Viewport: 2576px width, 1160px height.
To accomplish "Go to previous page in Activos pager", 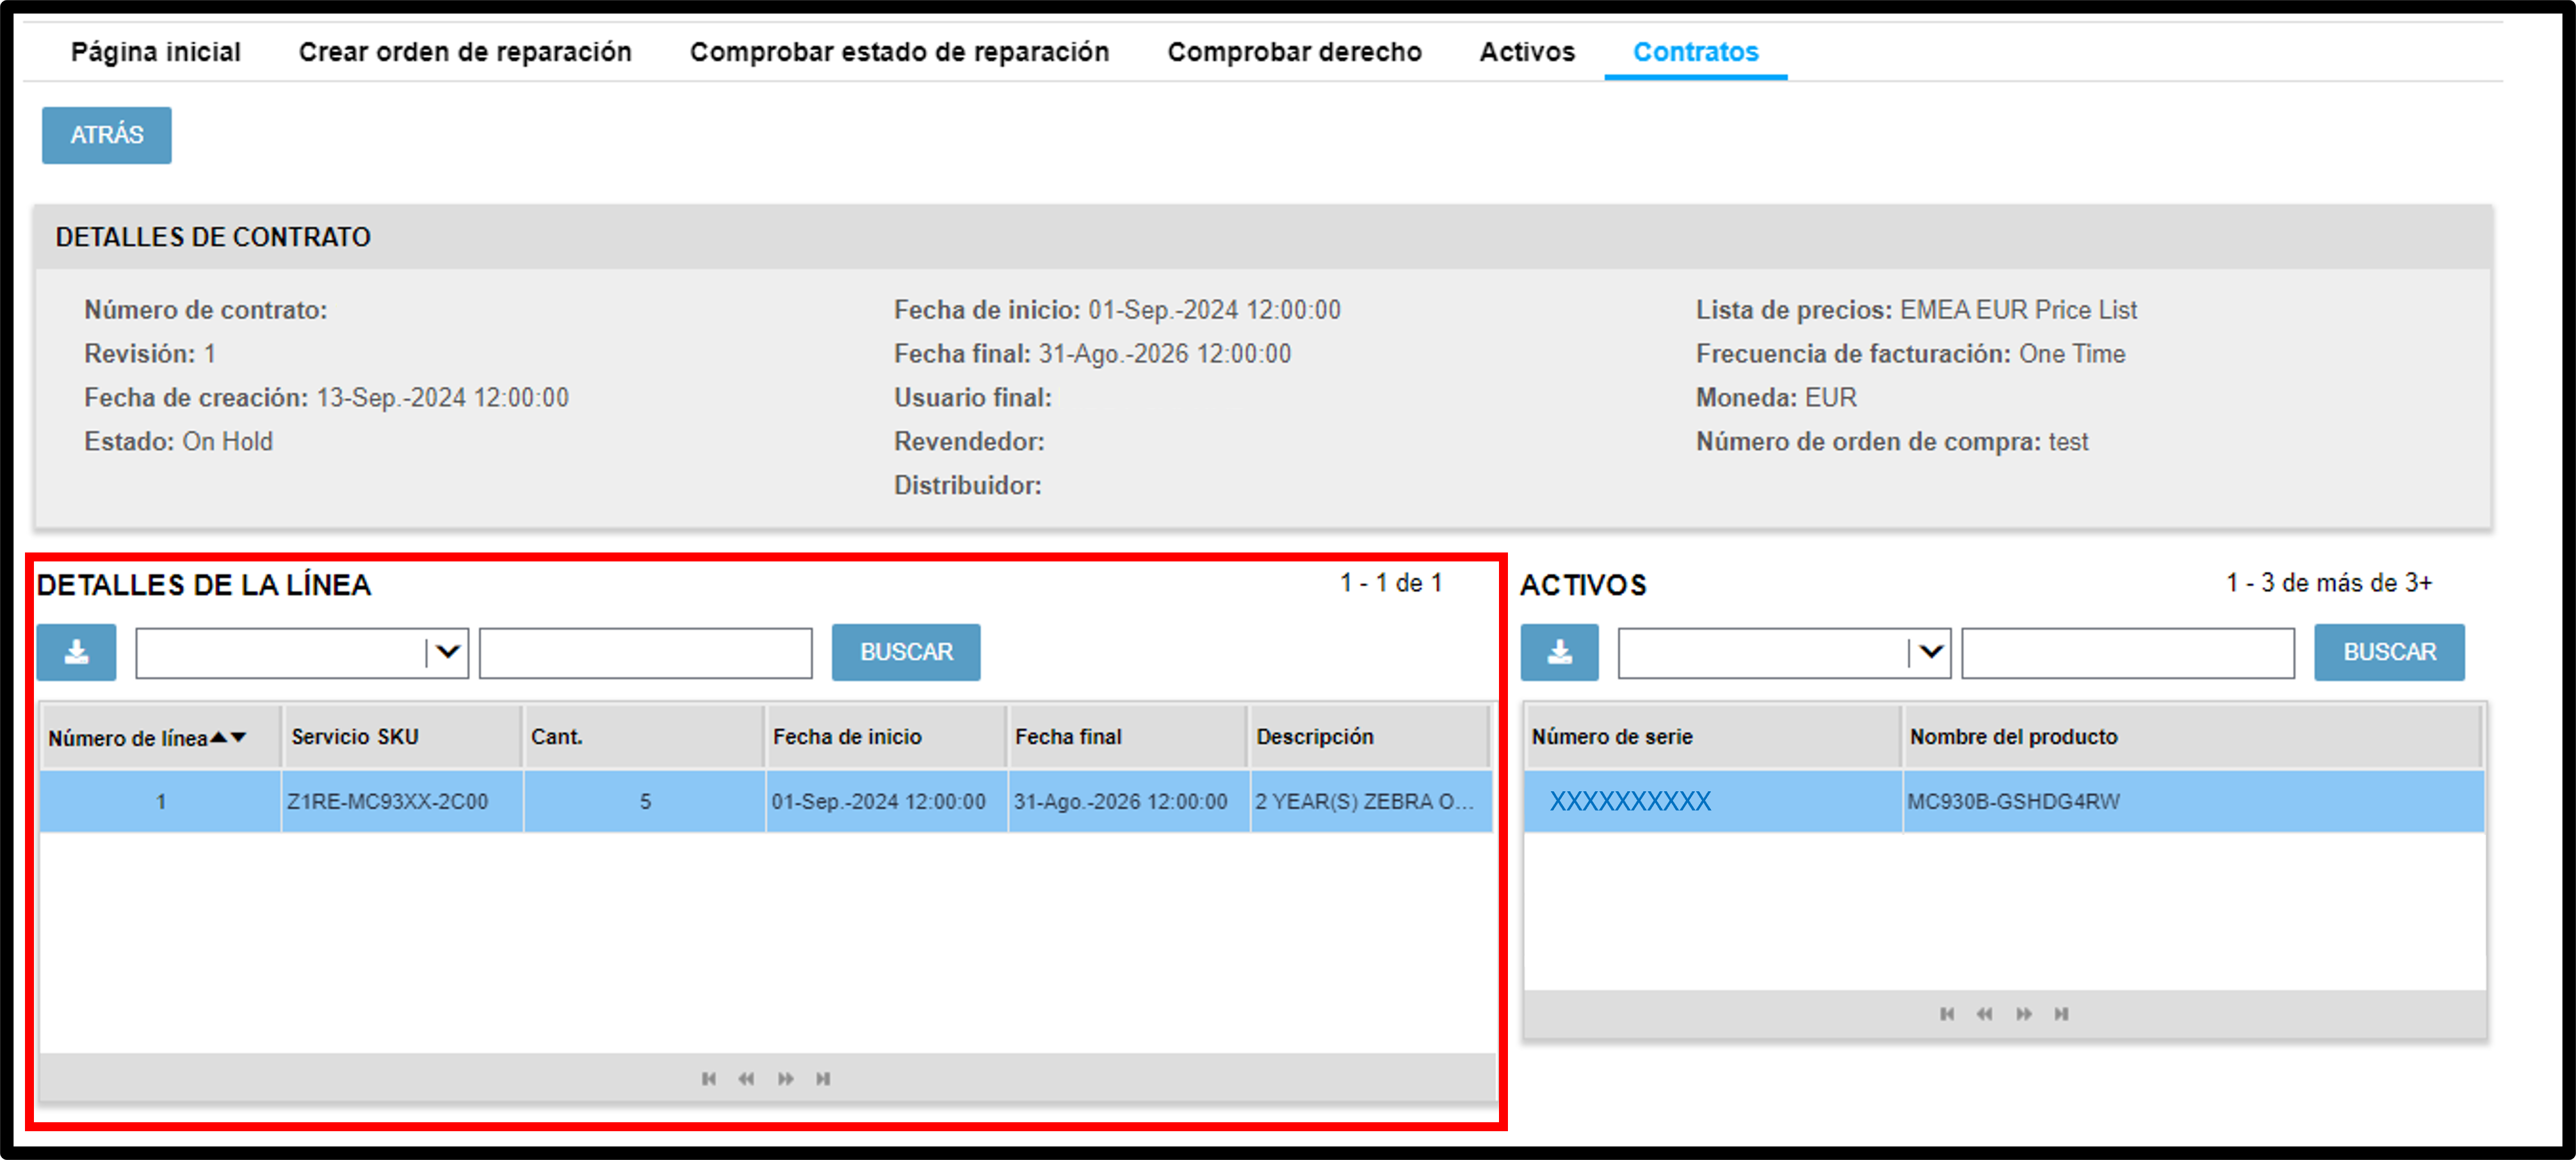I will click(1984, 1014).
